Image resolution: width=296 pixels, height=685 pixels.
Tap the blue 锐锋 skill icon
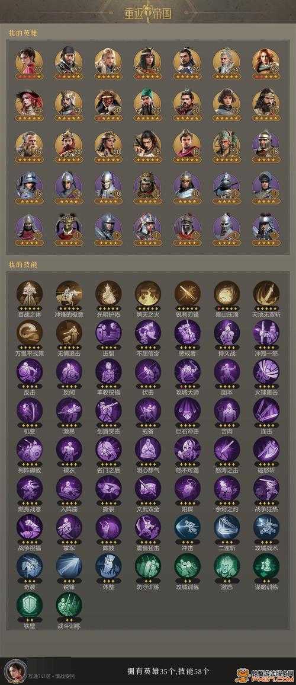pos(69,566)
